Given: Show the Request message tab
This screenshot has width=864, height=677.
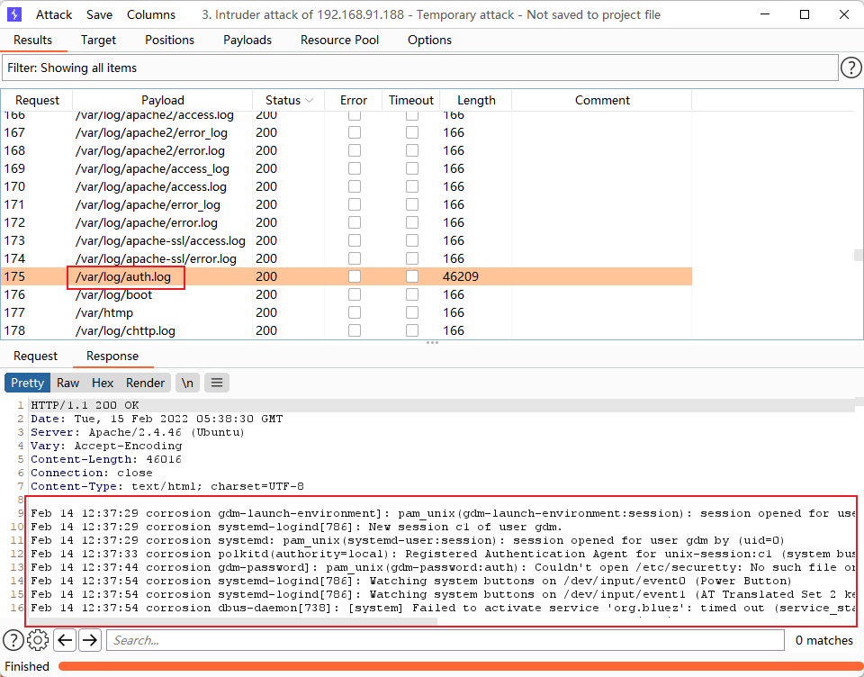Looking at the screenshot, I should 35,357.
